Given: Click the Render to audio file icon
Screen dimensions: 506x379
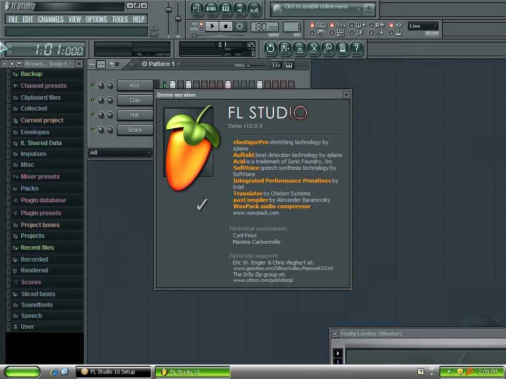Looking at the screenshot, I should (299, 49).
